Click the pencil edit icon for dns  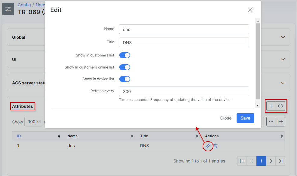208,146
